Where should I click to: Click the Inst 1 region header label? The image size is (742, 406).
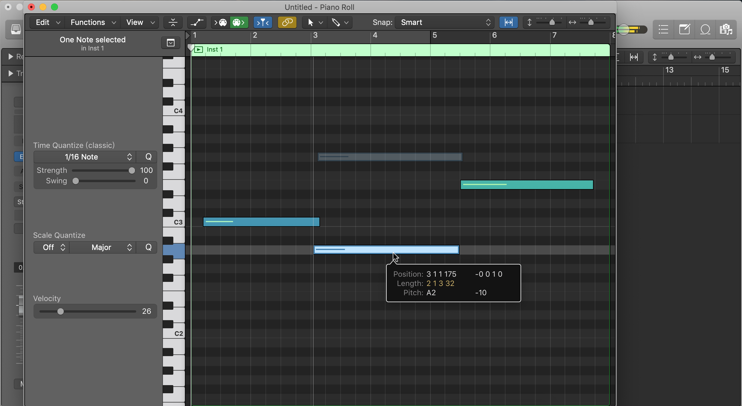215,50
